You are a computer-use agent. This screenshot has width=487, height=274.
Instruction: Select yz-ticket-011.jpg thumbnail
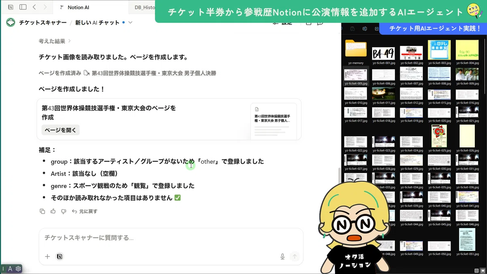click(x=384, y=93)
